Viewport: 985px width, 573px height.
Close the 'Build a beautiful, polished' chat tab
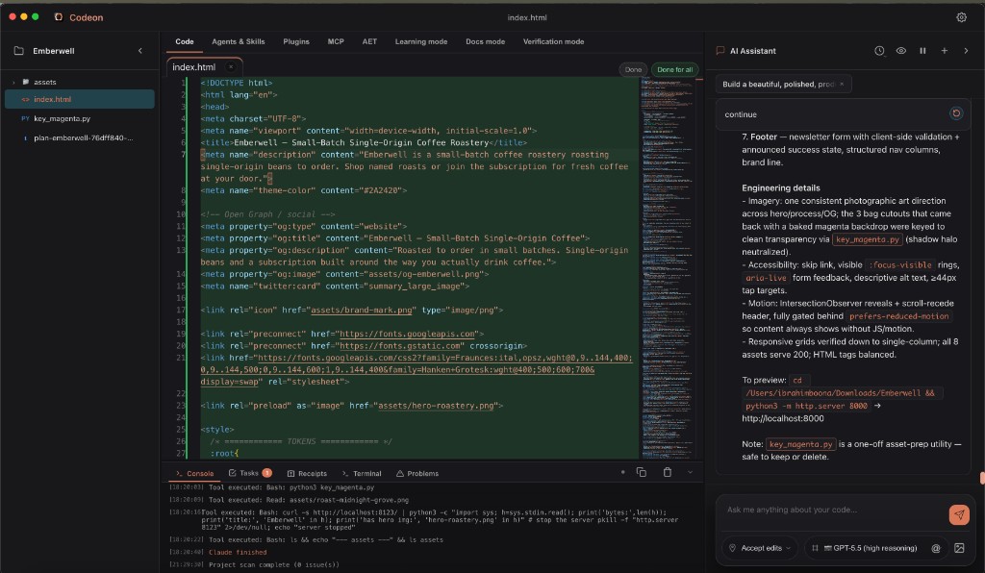(x=842, y=84)
